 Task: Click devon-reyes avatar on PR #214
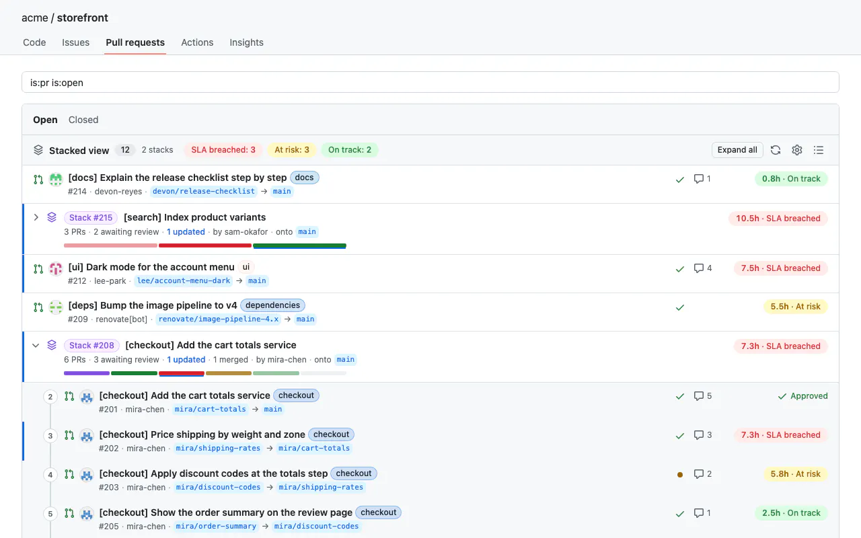[x=56, y=180]
